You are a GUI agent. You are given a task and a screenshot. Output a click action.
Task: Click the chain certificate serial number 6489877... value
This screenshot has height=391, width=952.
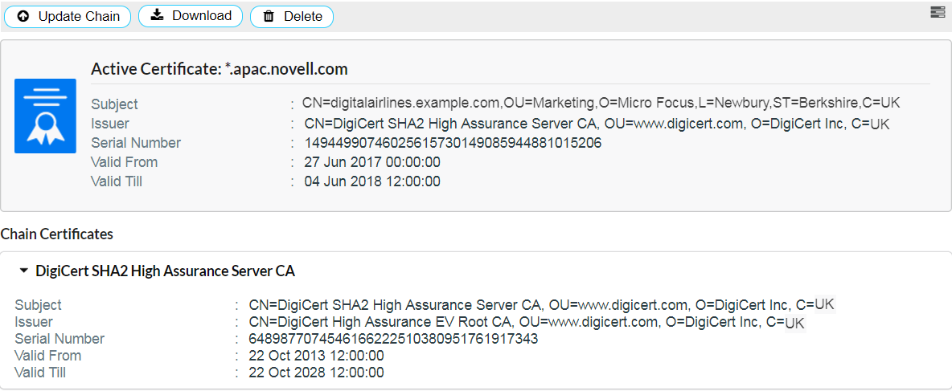[393, 339]
